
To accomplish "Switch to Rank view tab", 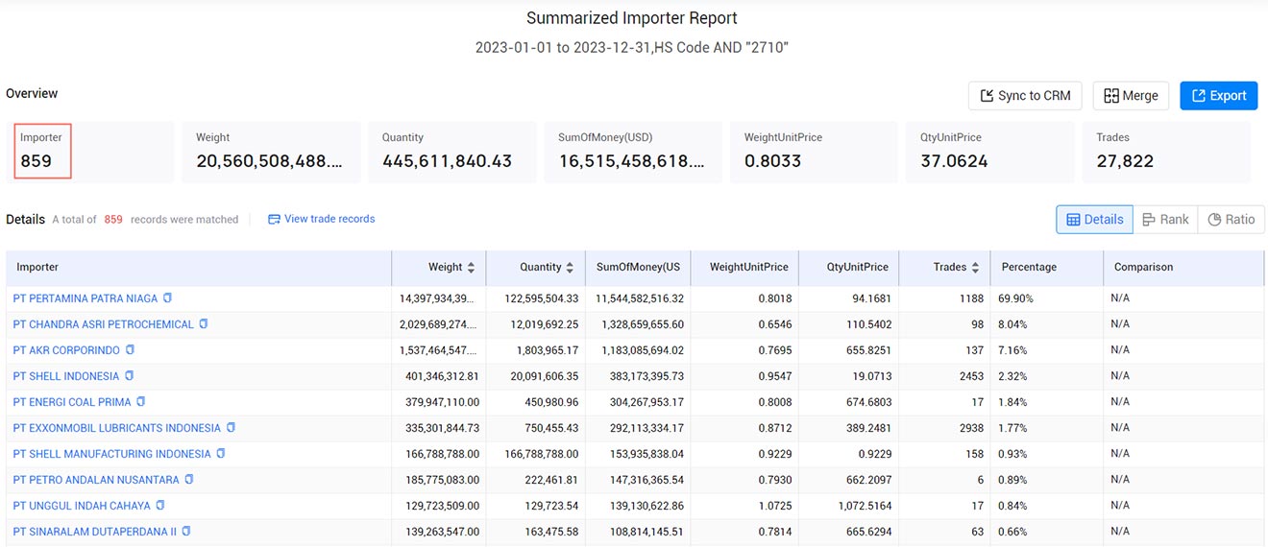I will [x=1165, y=220].
